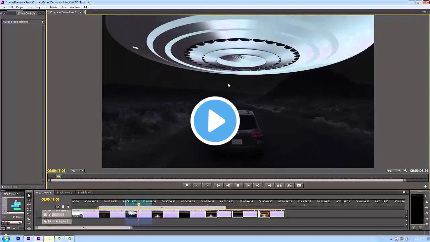Toggle timeline Snap button
The height and width of the screenshot is (242, 430).
pos(57,207)
